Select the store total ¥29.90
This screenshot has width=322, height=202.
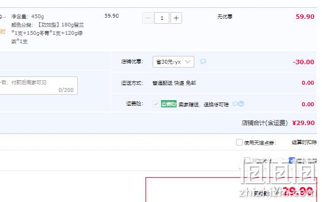tap(303, 123)
